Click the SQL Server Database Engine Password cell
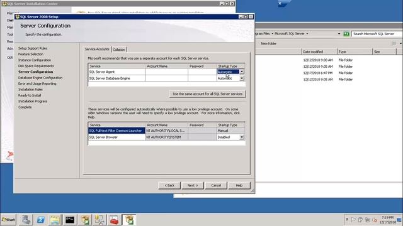The width and height of the screenshot is (403, 226). pyautogui.click(x=202, y=78)
